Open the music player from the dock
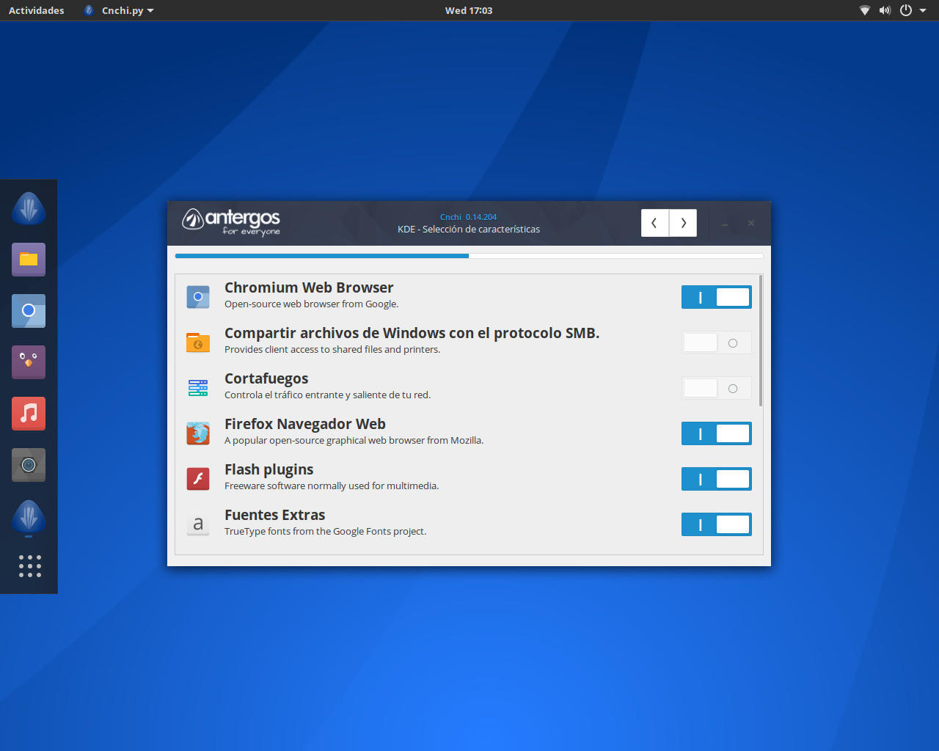The image size is (939, 751). tap(29, 414)
